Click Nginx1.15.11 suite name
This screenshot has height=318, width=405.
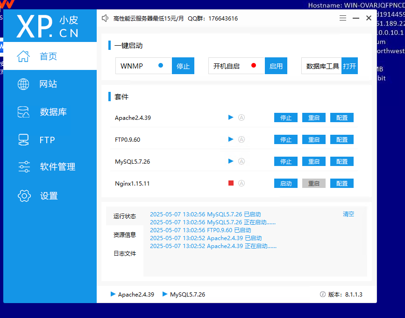[132, 184]
